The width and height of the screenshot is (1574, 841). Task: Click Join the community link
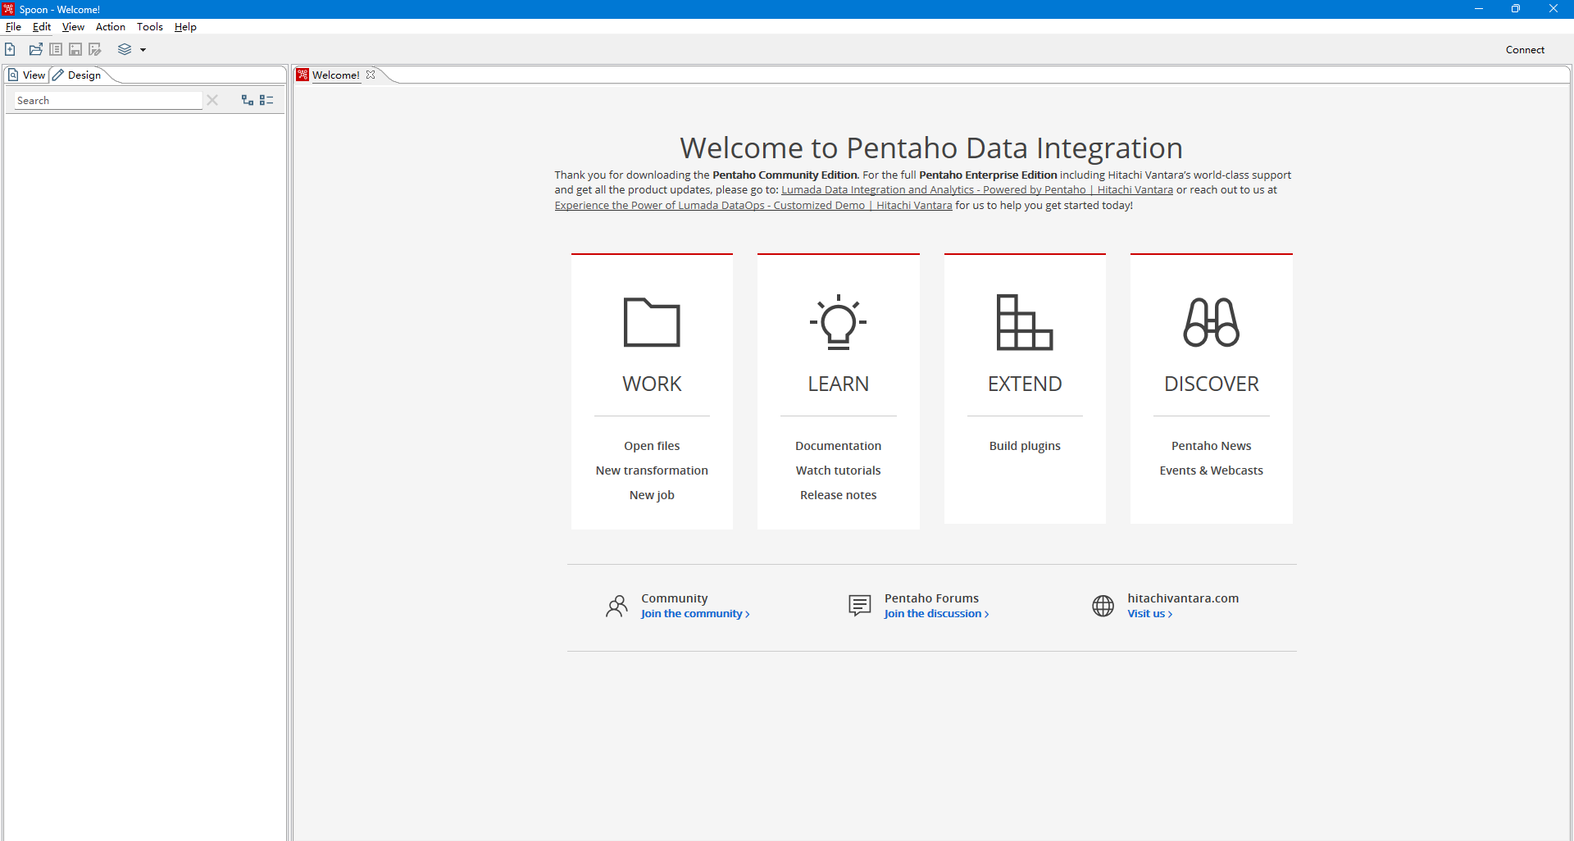695,614
